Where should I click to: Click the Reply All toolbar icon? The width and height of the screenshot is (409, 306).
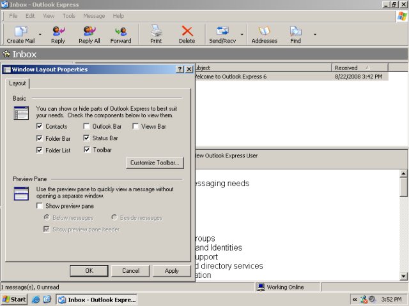click(x=89, y=31)
